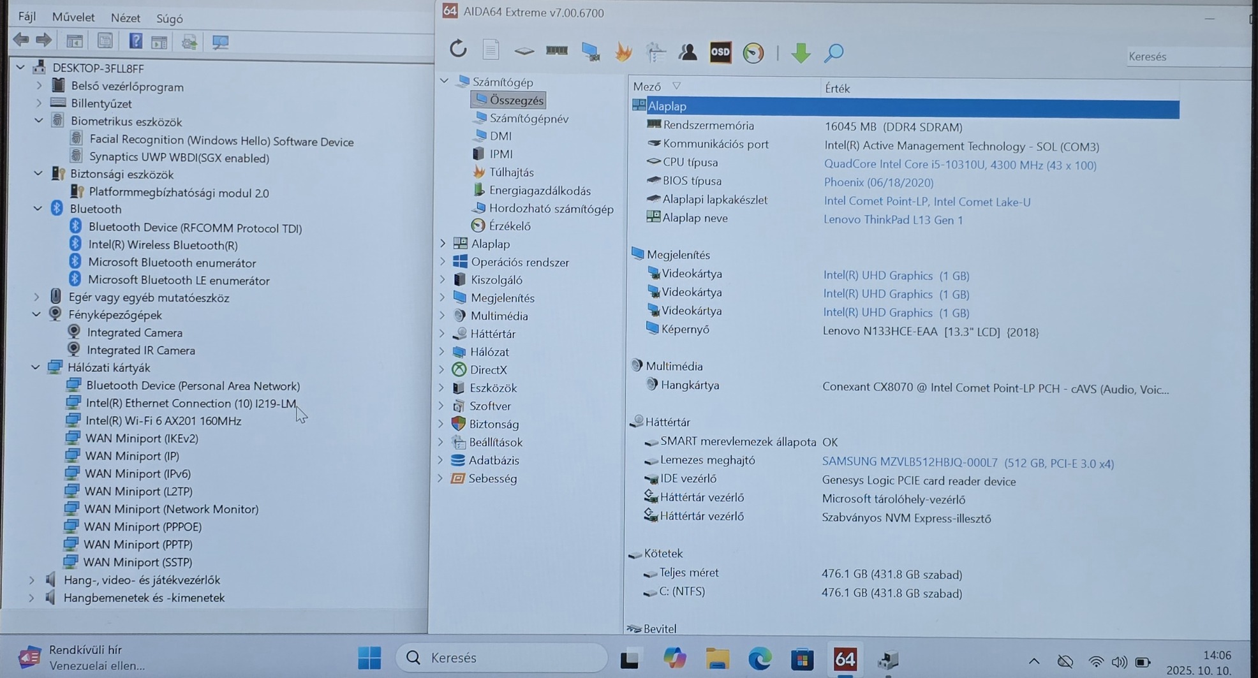Open the monitor diagnostics icon in AIDA64 toolbar
This screenshot has width=1258, height=678.
pyautogui.click(x=590, y=52)
